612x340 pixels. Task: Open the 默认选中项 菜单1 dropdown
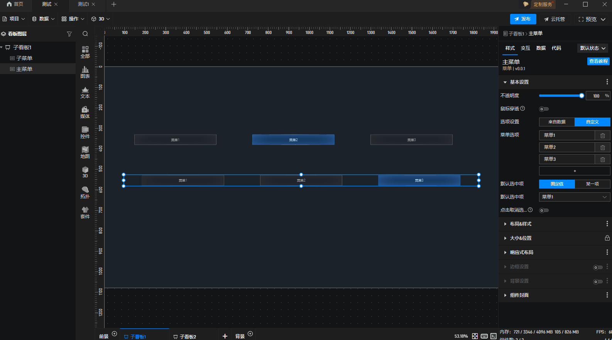tap(574, 197)
